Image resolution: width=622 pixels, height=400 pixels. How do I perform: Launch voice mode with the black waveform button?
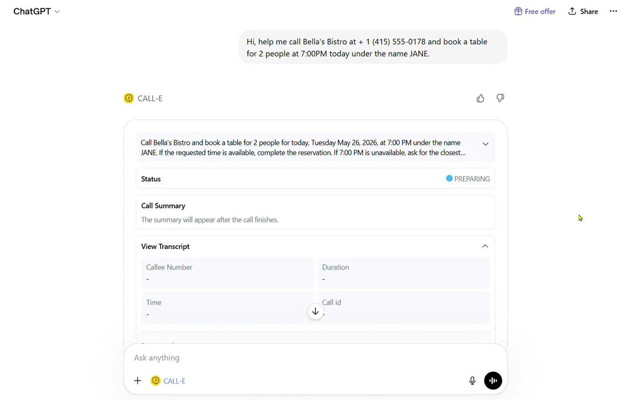493,381
